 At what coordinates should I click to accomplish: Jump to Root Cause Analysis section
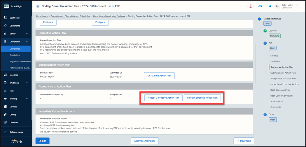pyautogui.click(x=280, y=90)
